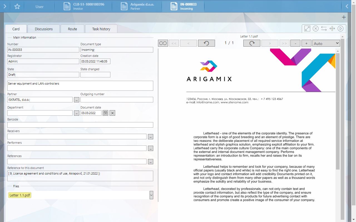Open the Department selection ellipsis button
Viewport: 356px width, 222px height.
coord(76,113)
